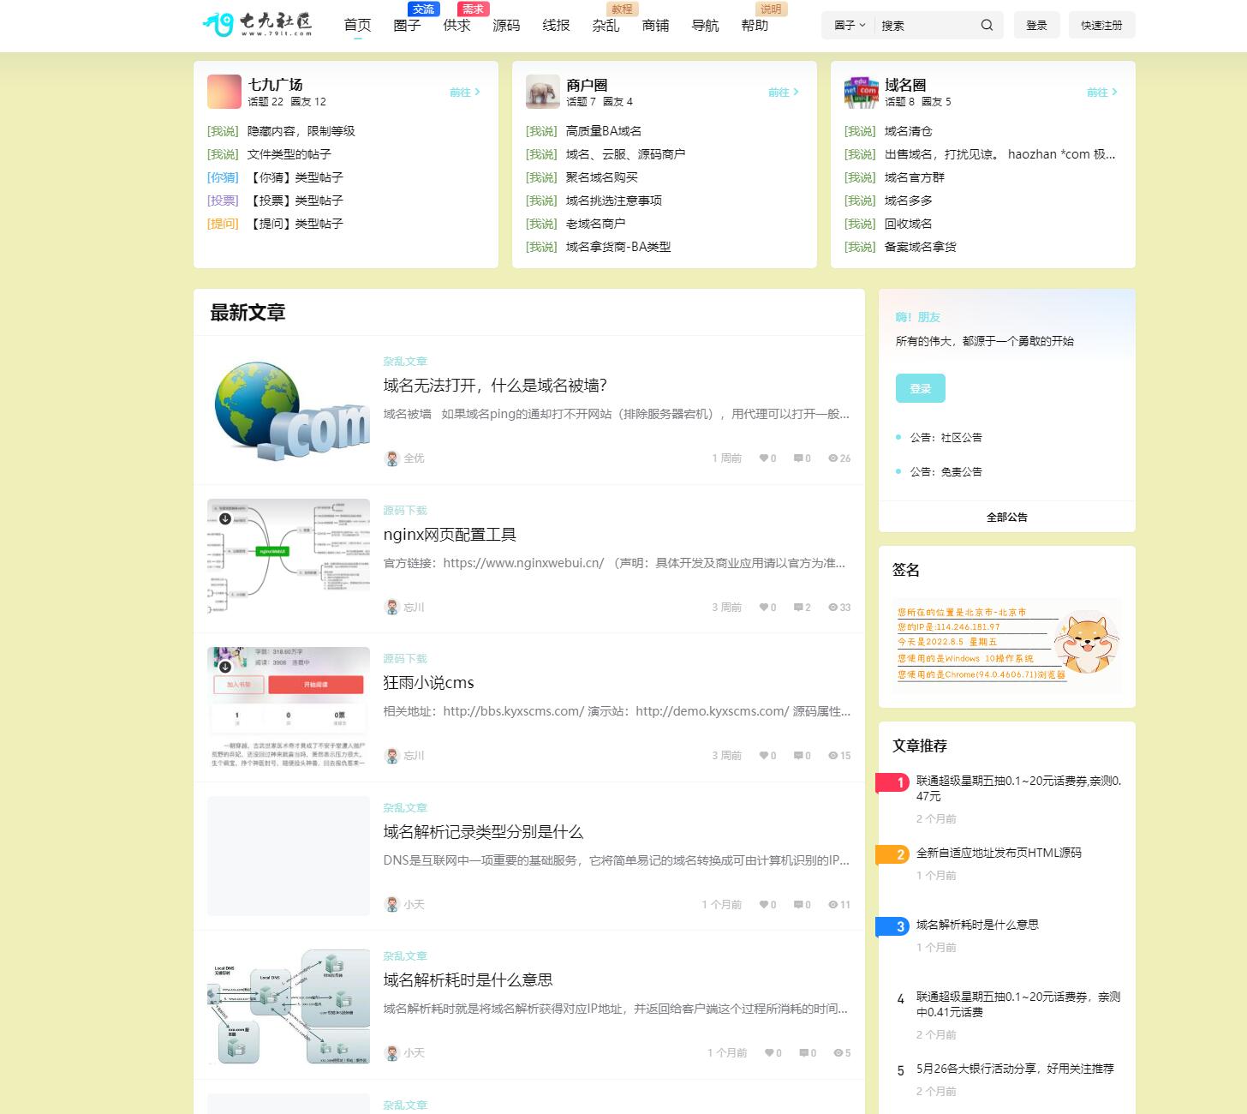Viewport: 1247px width, 1114px height.
Task: Click the like heart icon on nginx article
Action: pyautogui.click(x=763, y=608)
